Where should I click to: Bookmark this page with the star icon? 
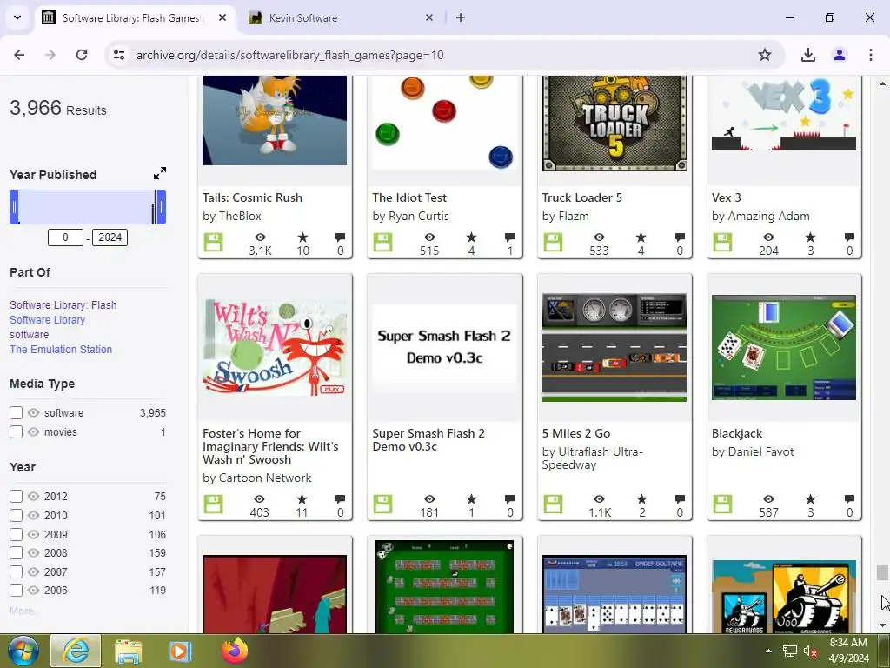click(x=765, y=55)
